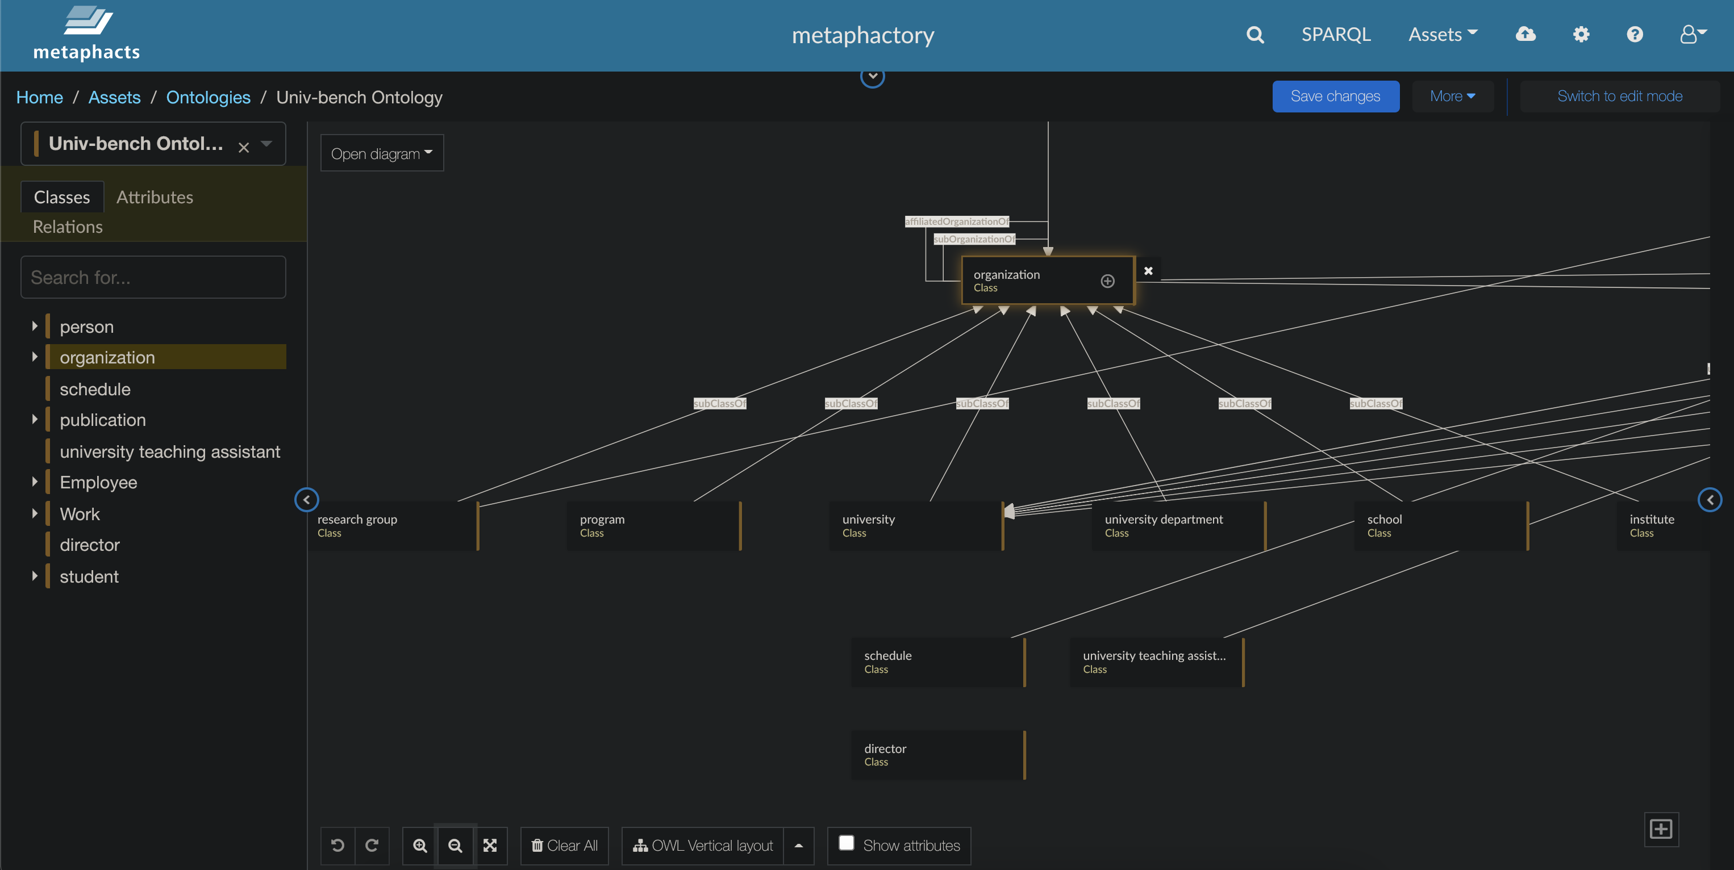Open the Open diagram dropdown
Image resolution: width=1734 pixels, height=870 pixels.
[x=382, y=153]
